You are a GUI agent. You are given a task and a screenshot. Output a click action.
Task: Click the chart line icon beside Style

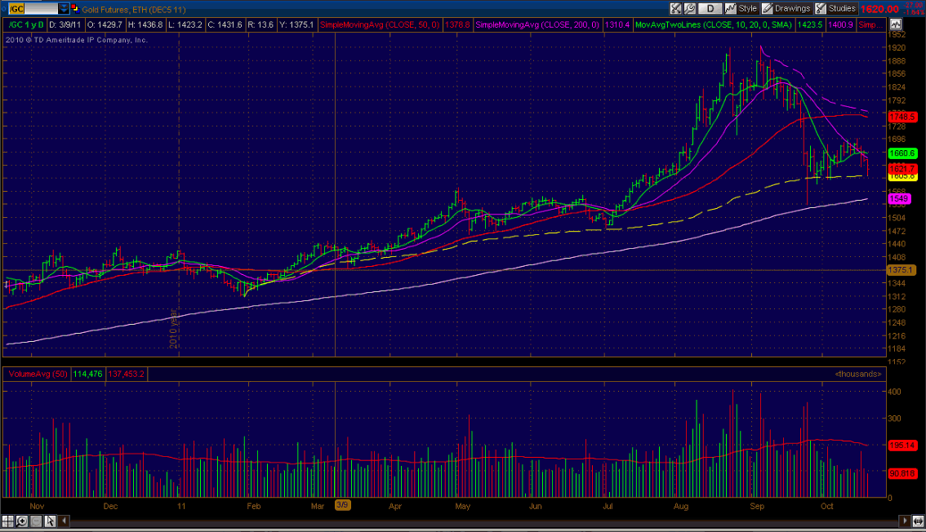[x=731, y=8]
